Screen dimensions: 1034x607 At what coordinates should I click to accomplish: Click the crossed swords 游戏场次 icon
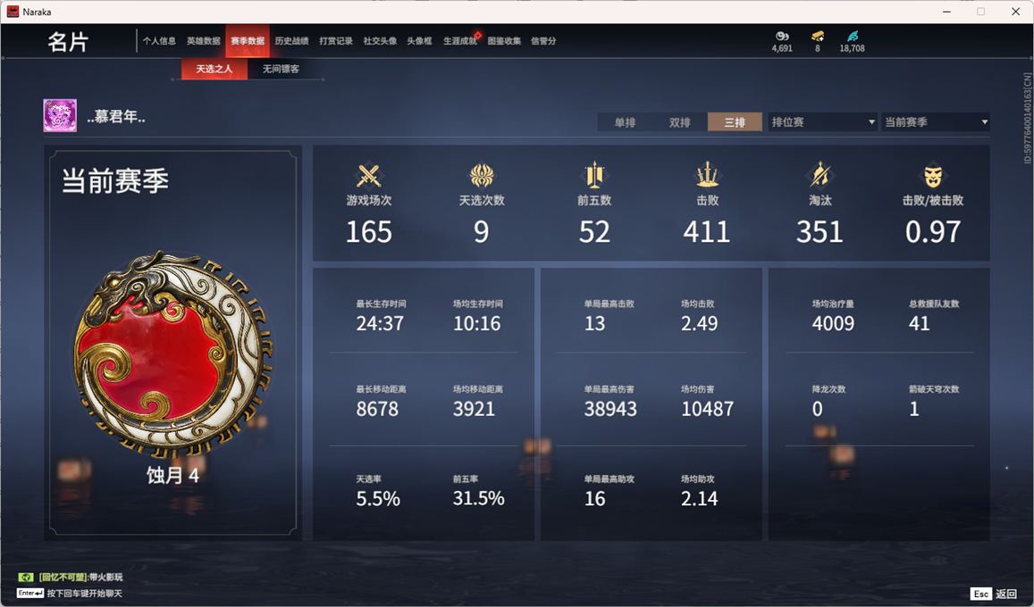coord(368,176)
